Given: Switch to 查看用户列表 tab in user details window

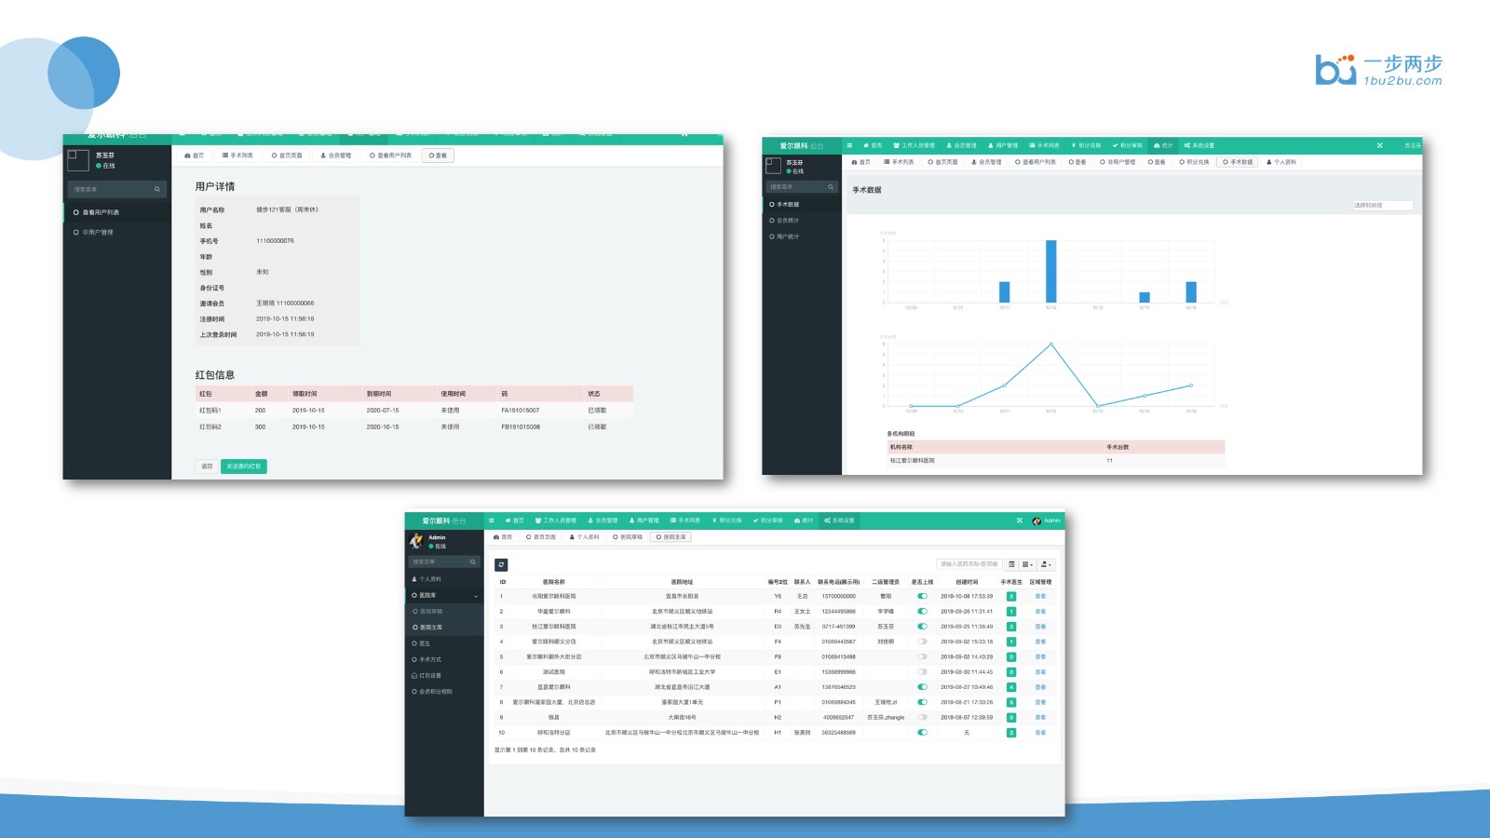Looking at the screenshot, I should click(x=390, y=155).
